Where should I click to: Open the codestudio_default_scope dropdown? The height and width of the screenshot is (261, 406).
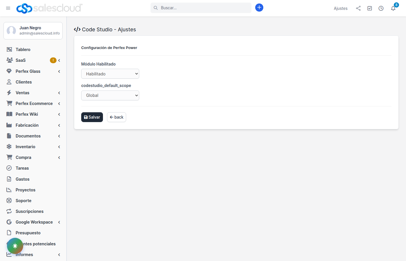point(110,95)
